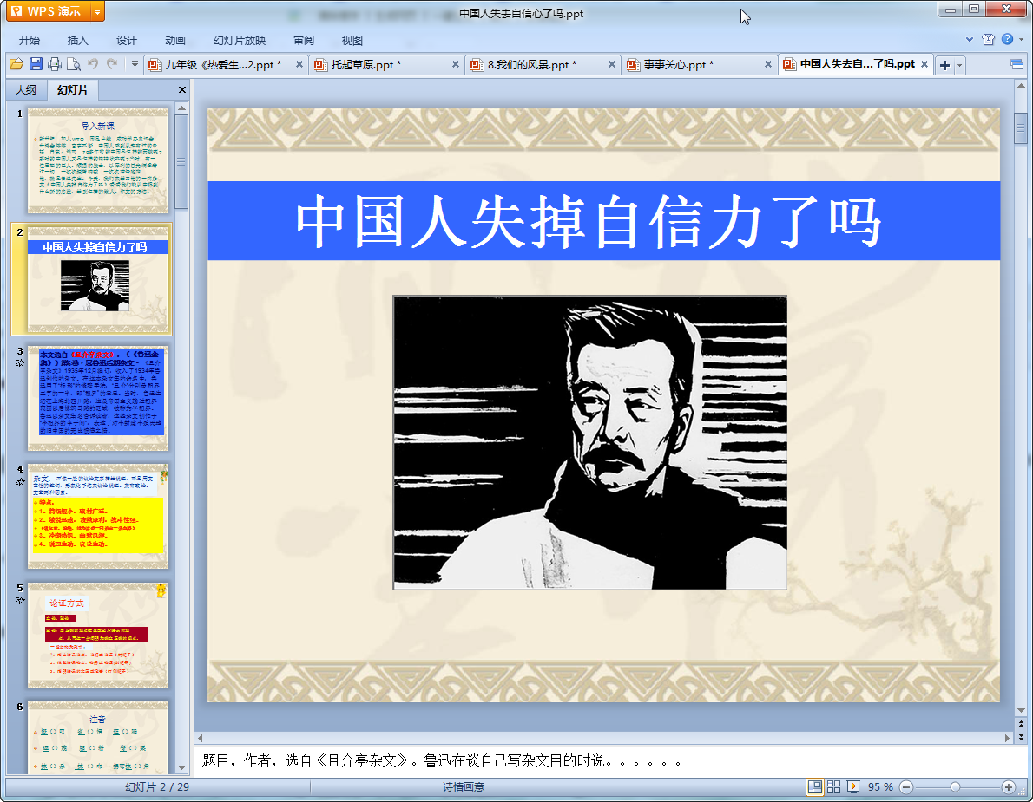Image resolution: width=1033 pixels, height=802 pixels.
Task: Close the 托起草原.ppt tab
Action: tap(455, 64)
